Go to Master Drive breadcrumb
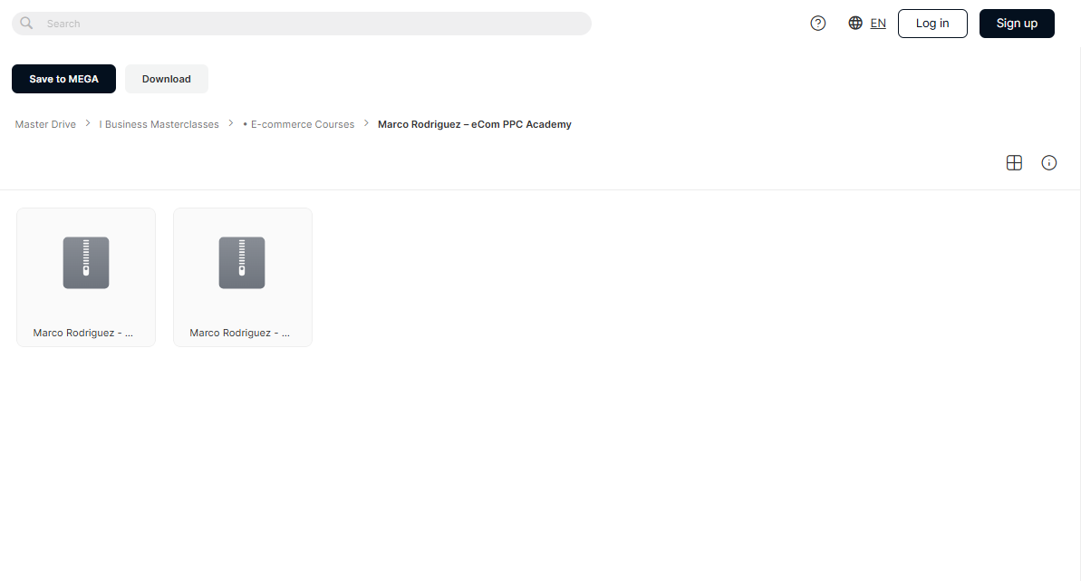 coord(45,124)
